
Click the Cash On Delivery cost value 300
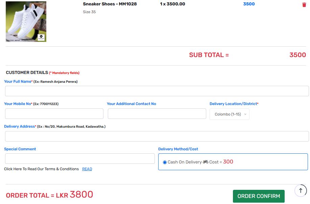pyautogui.click(x=228, y=162)
